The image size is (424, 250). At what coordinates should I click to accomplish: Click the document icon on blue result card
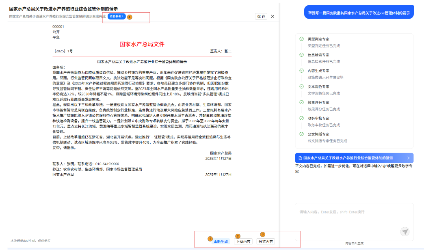(300, 158)
